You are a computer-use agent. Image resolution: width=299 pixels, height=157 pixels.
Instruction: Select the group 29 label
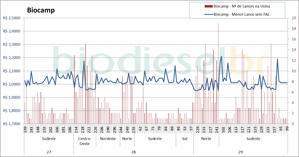click(x=241, y=152)
